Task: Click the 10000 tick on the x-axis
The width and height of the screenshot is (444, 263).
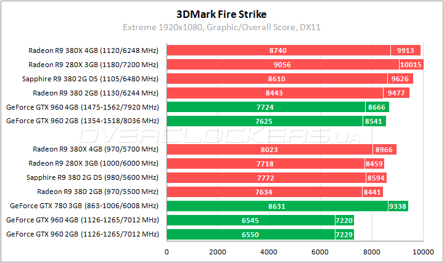Action: pos(422,252)
